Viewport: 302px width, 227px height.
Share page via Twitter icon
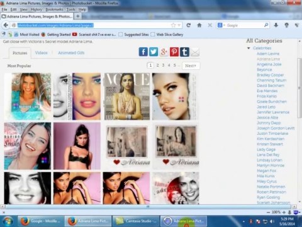coord(154,52)
